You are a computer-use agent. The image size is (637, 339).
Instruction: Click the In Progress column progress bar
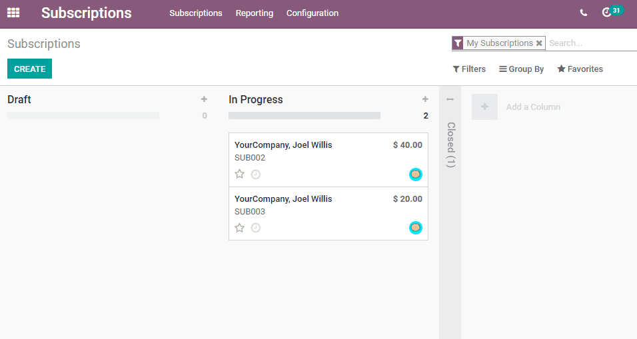305,116
